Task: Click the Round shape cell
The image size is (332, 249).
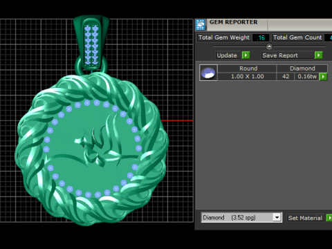Action: 247,68
